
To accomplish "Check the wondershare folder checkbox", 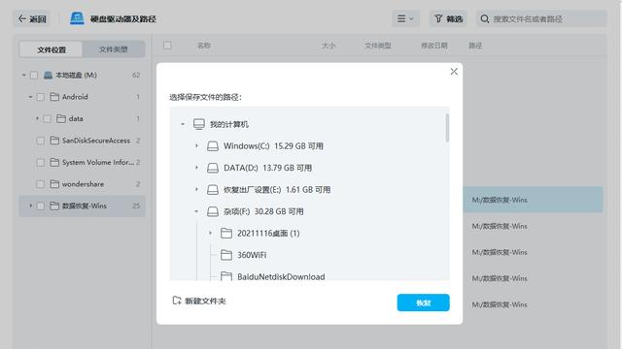I will [41, 184].
